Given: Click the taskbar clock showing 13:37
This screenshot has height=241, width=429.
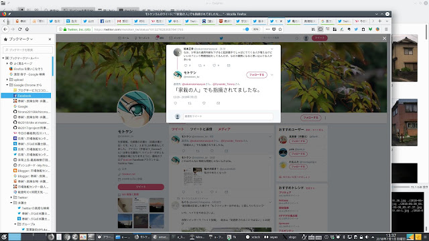Looking at the screenshot, I should coord(391,237).
